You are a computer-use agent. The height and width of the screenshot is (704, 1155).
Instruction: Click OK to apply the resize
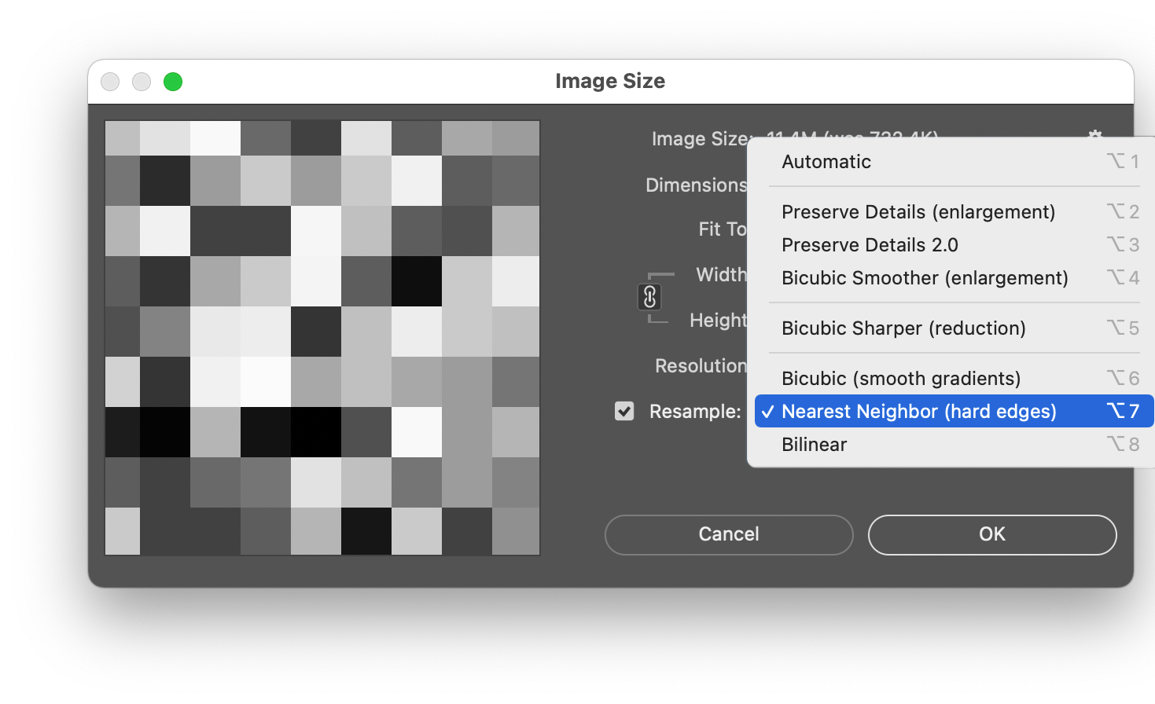[x=991, y=534]
